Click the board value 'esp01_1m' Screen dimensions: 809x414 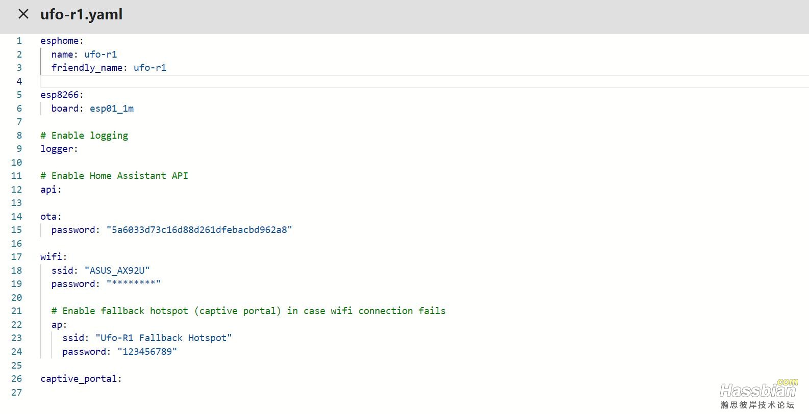pos(112,109)
